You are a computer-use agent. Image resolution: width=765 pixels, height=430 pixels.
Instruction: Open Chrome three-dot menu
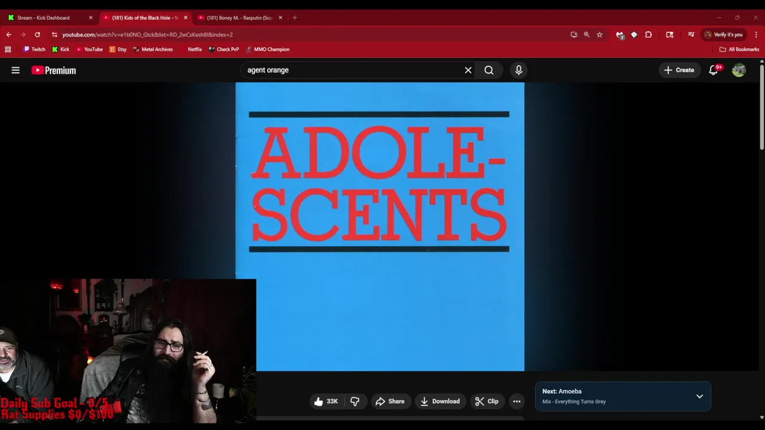pos(756,35)
